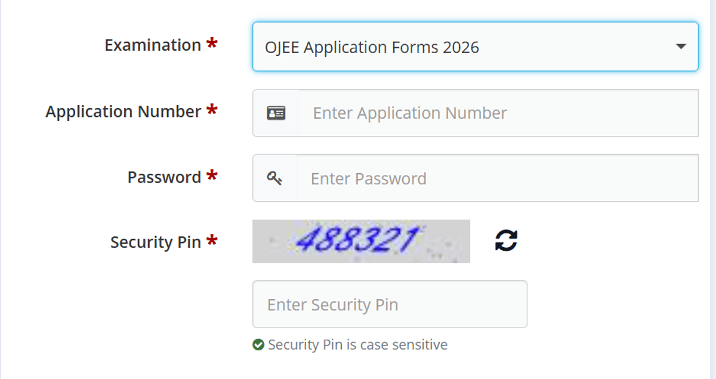This screenshot has height=379, width=716.
Task: Click the Examination field label
Action: [153, 45]
